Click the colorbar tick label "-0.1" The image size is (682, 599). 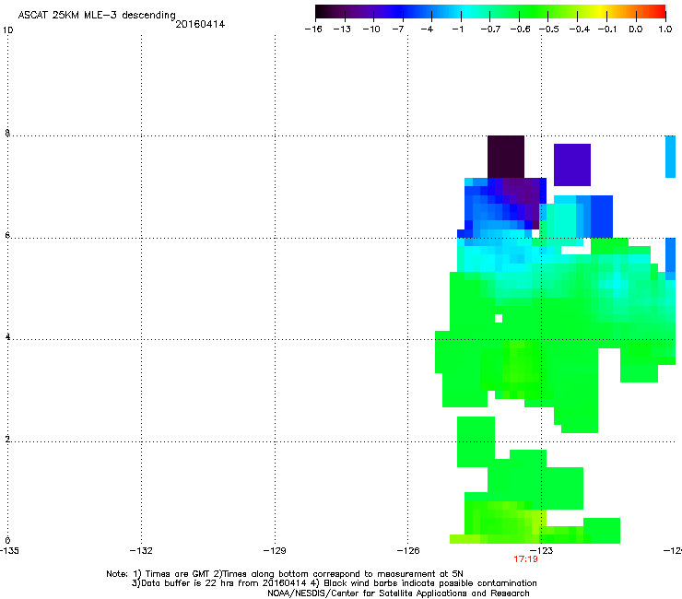tap(607, 29)
